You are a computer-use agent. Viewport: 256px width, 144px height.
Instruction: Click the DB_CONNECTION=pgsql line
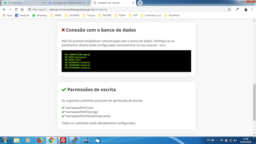click(77, 55)
